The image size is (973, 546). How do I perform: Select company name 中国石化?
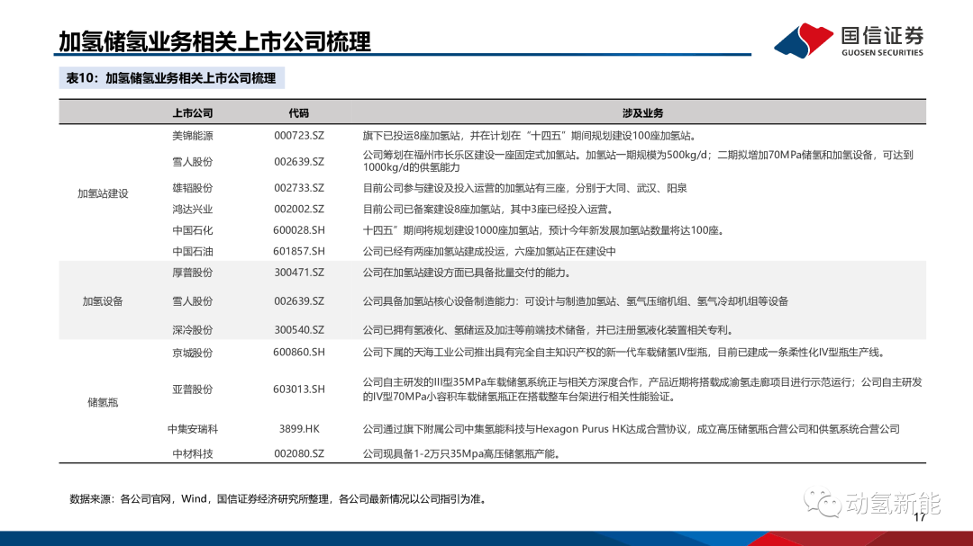click(193, 230)
